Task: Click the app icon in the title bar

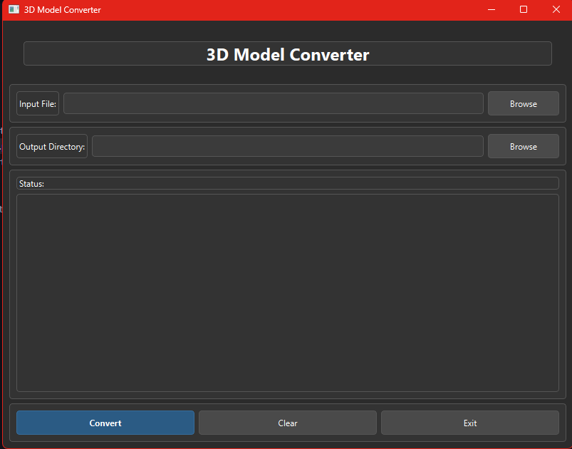Action: pos(14,10)
